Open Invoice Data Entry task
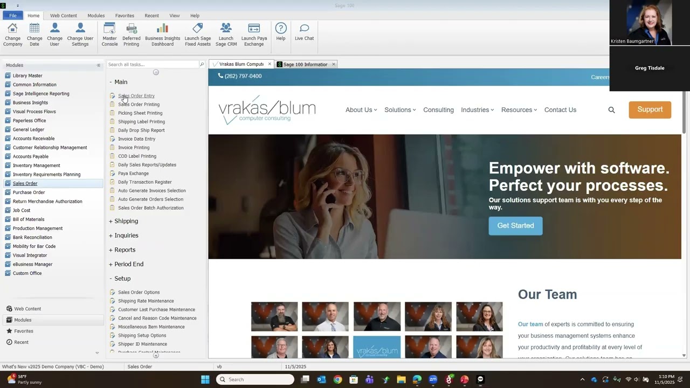Screen dimensions: 690x388 click(x=136, y=139)
